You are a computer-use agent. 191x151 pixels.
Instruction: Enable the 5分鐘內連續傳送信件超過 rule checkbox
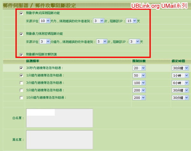tap(21, 90)
